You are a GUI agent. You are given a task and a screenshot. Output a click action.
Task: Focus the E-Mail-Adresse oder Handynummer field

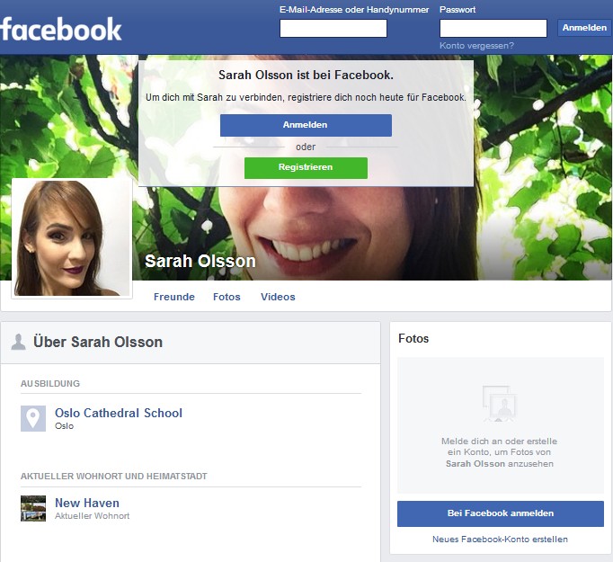pos(333,28)
